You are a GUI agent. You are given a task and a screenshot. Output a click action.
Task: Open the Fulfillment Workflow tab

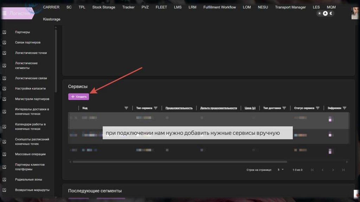tap(219, 7)
